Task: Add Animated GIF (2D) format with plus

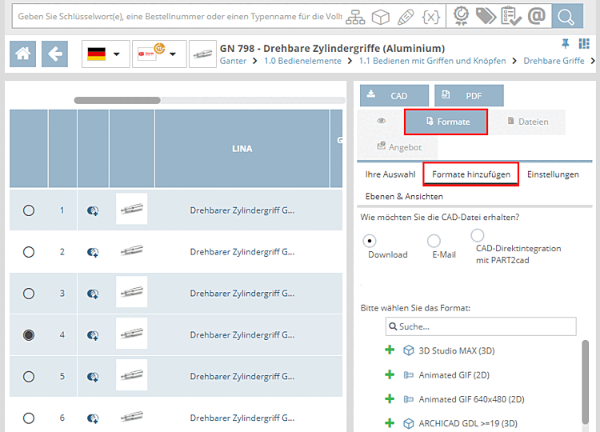Action: (390, 374)
